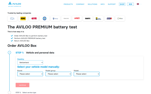Click the GTÜ partner logo
The image size is (151, 94).
click(34, 18)
